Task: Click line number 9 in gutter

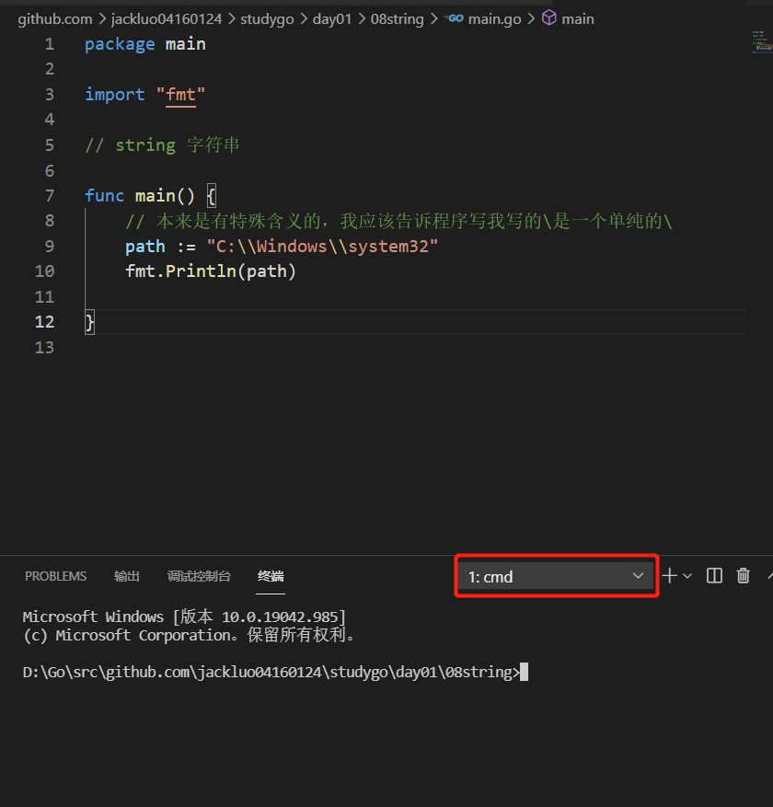Action: coord(49,246)
